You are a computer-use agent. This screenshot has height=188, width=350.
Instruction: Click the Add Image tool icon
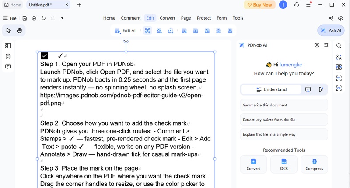pyautogui.click(x=159, y=31)
